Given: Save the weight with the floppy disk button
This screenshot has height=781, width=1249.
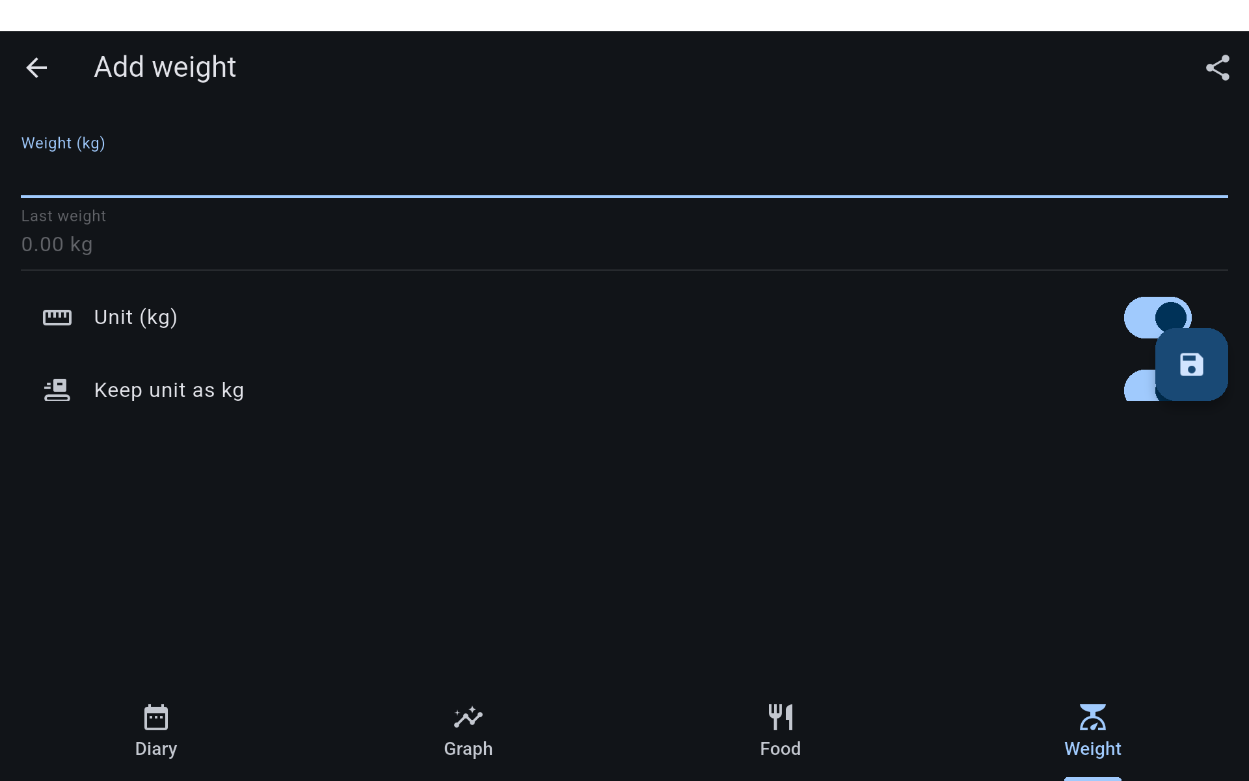Looking at the screenshot, I should coord(1191,364).
